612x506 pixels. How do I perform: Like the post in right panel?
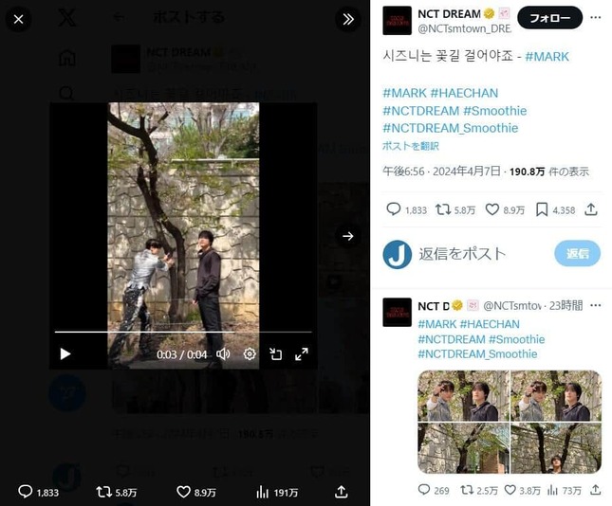point(491,209)
